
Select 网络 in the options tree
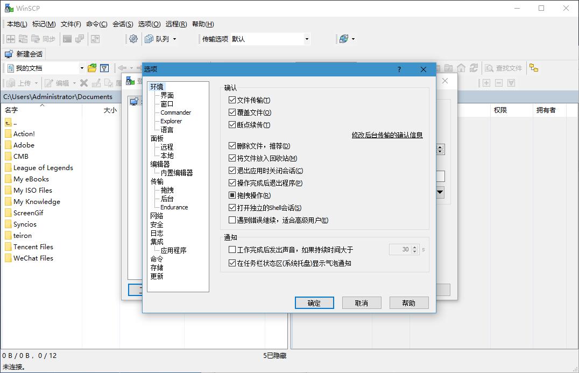tap(157, 216)
